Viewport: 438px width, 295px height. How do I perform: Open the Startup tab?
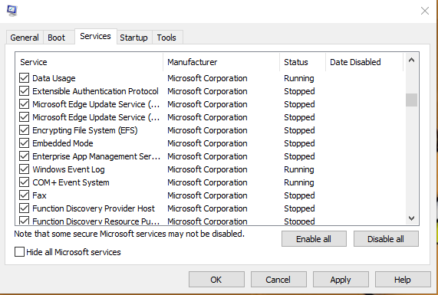[133, 38]
